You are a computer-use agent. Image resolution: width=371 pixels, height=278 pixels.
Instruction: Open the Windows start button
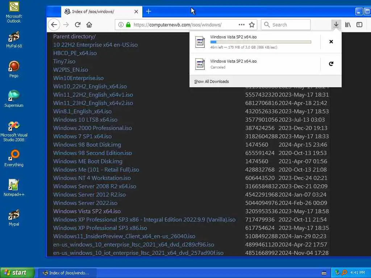pyautogui.click(x=17, y=273)
